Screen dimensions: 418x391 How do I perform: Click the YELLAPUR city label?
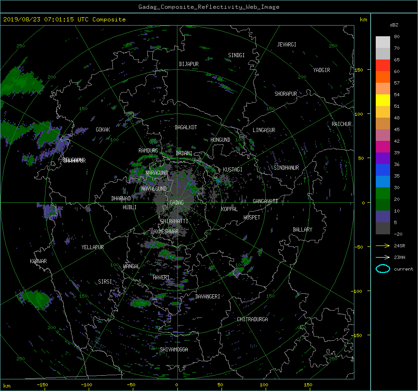coord(92,247)
